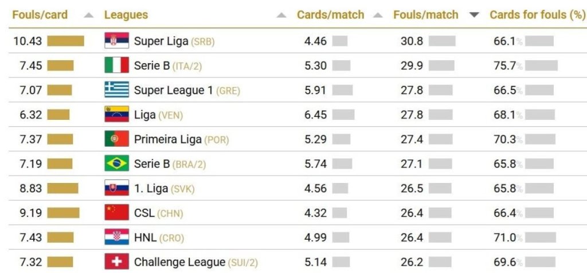Open the Challenge League link
The image size is (587, 273).
coord(179,262)
